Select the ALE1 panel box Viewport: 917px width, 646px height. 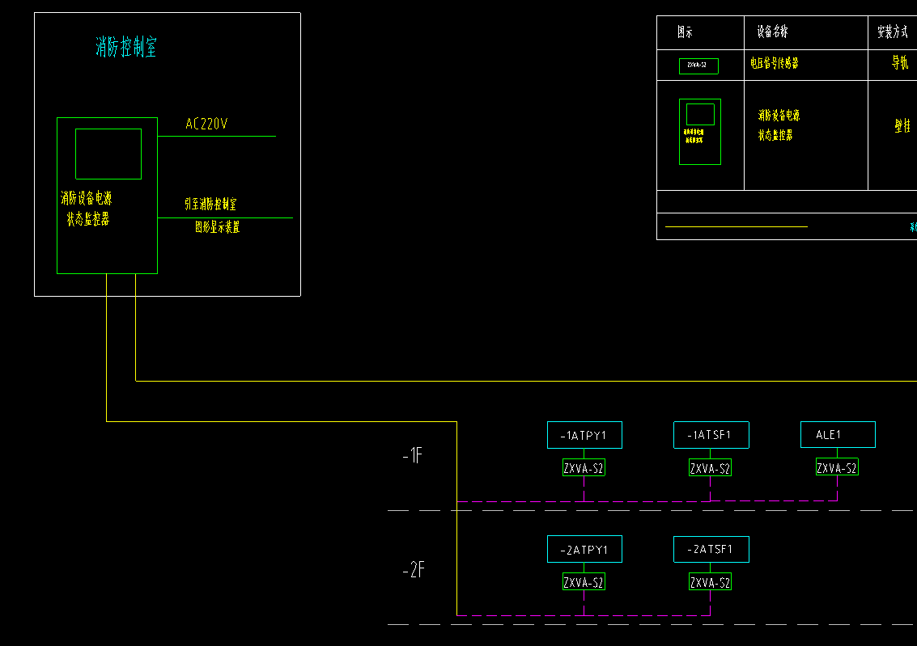pyautogui.click(x=838, y=434)
